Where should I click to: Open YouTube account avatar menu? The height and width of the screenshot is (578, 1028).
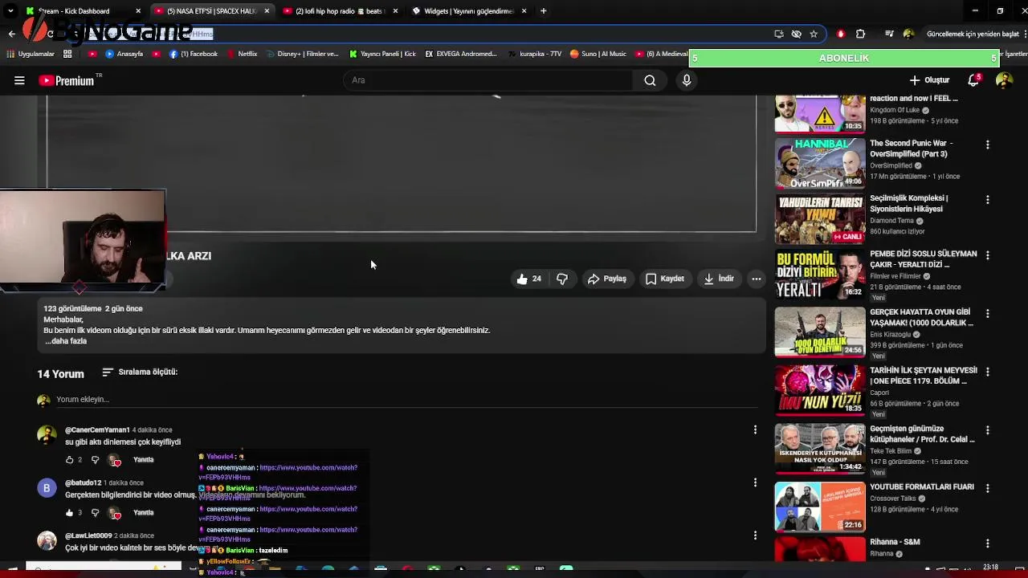pos(1004,80)
